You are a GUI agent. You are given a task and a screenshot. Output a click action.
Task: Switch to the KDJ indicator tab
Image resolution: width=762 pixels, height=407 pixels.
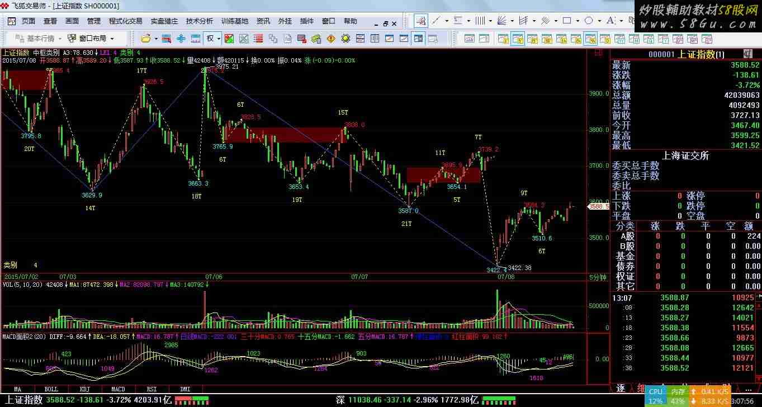click(84, 389)
